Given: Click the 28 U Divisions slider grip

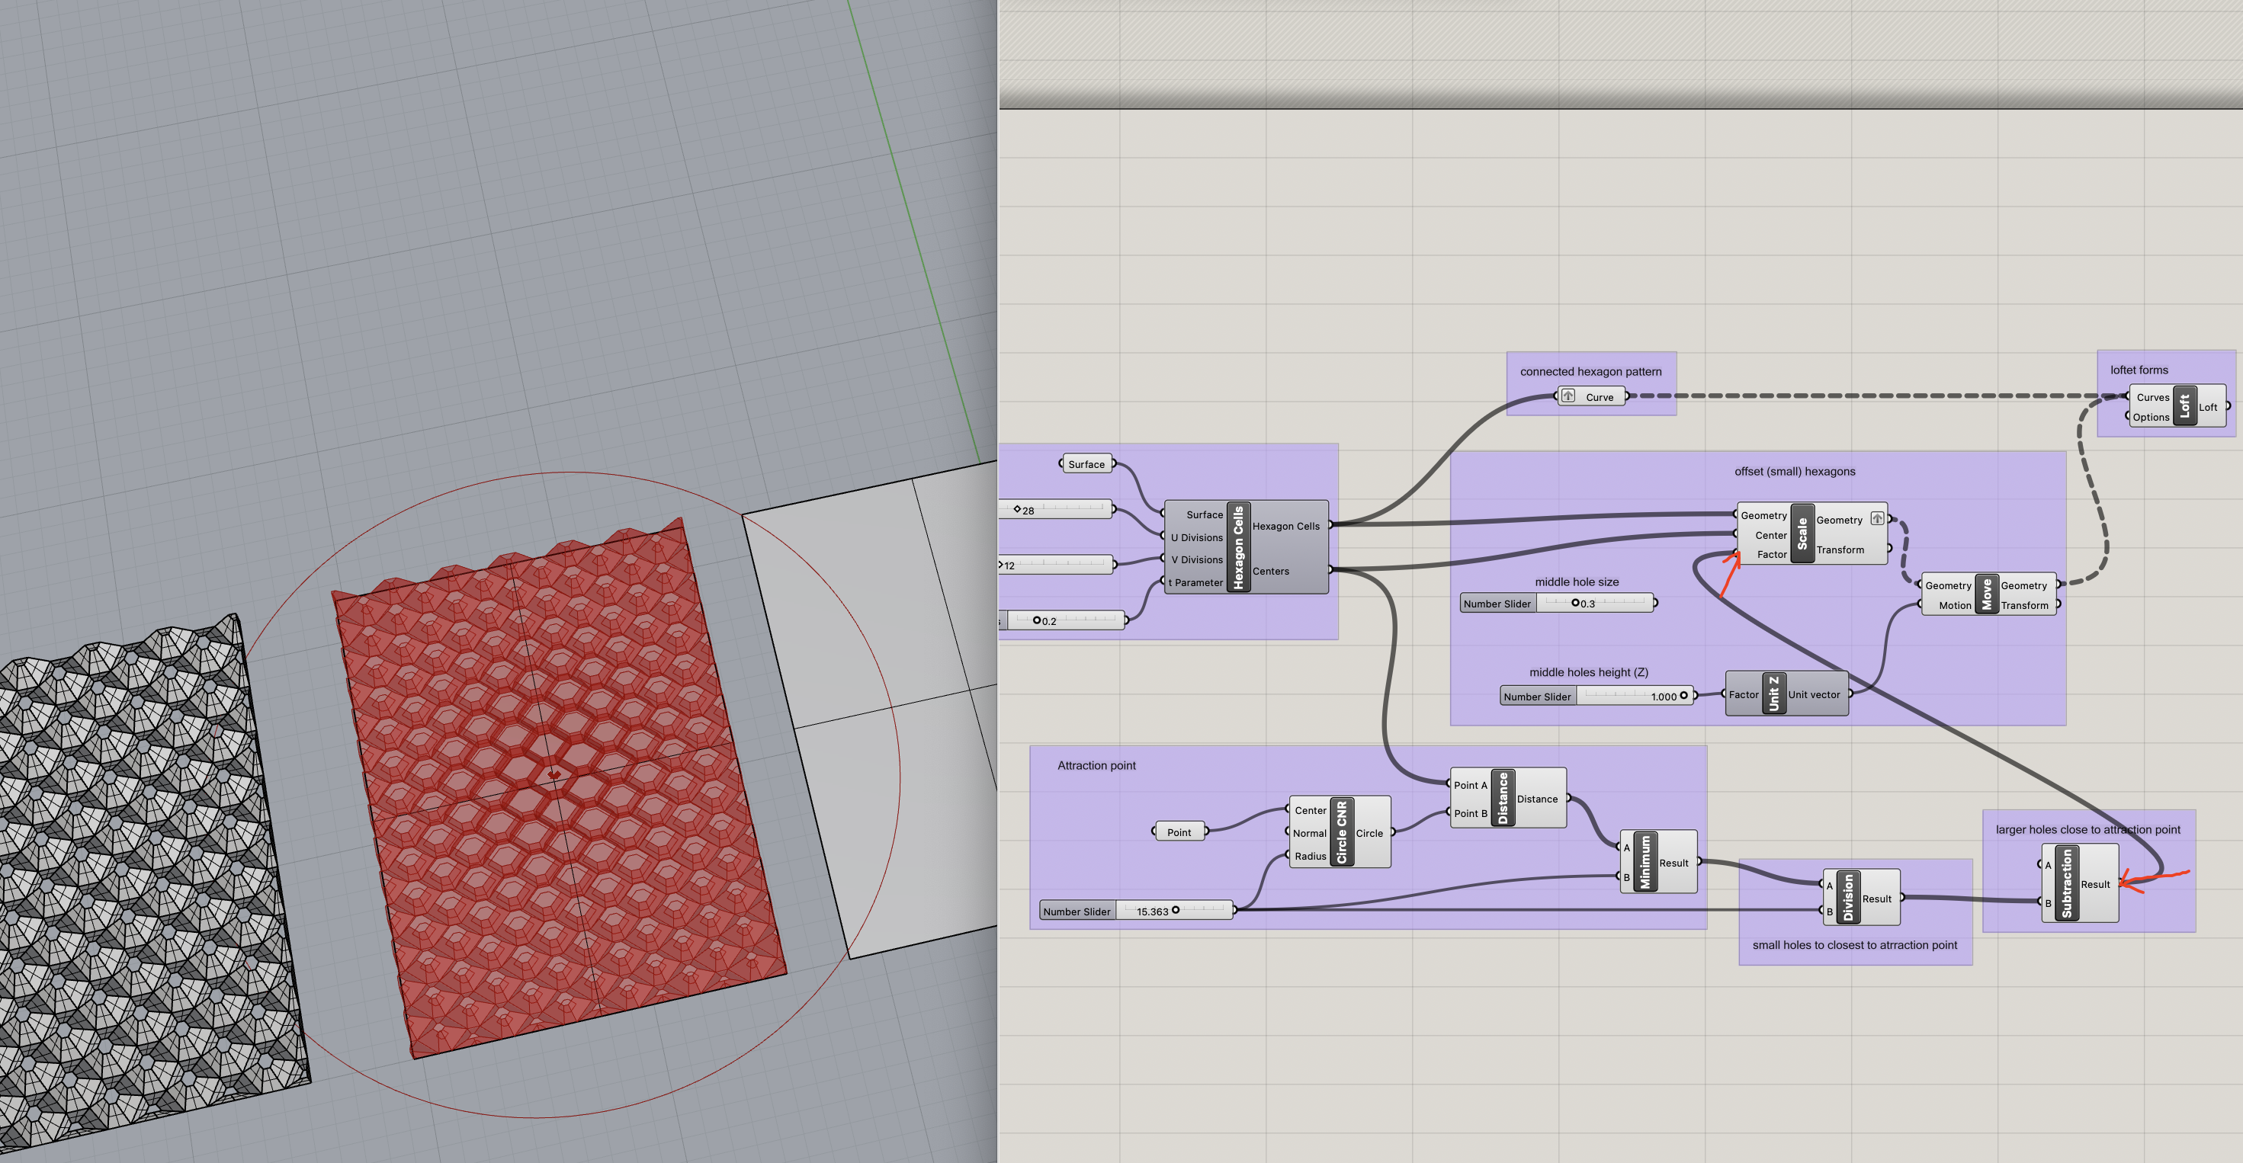Looking at the screenshot, I should tap(1016, 509).
